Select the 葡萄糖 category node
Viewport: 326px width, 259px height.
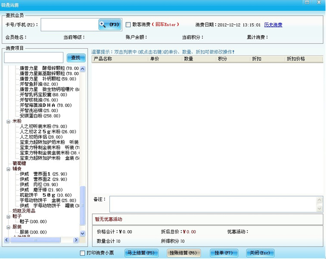19,163
